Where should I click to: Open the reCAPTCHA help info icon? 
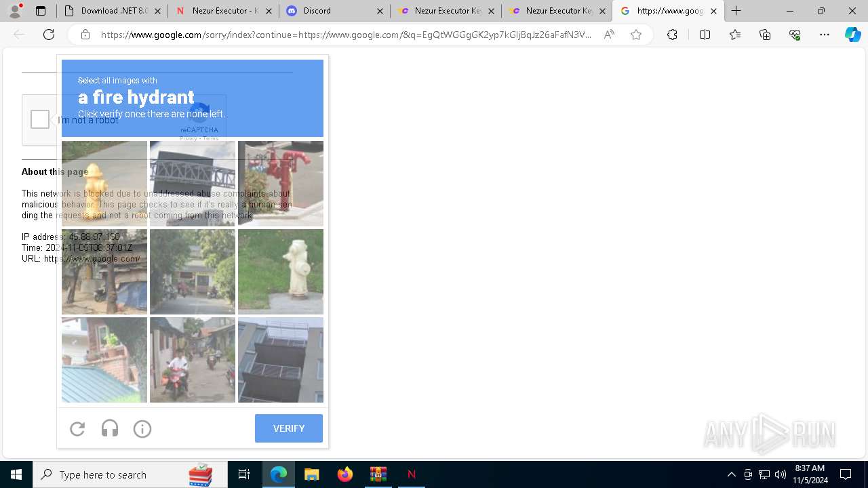tap(142, 428)
